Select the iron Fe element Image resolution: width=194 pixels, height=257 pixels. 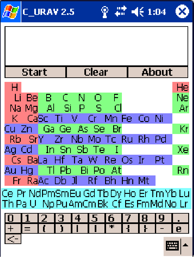126,118
